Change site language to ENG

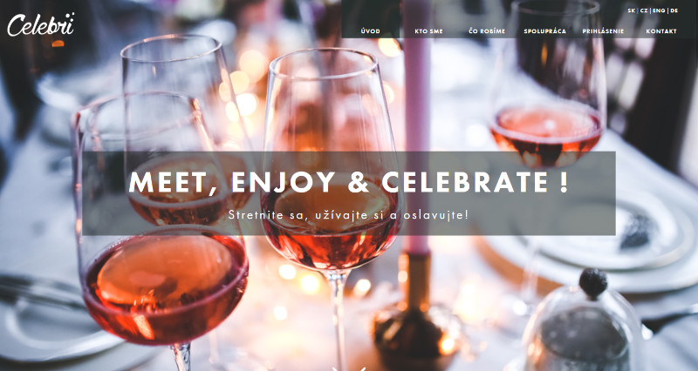pos(659,10)
